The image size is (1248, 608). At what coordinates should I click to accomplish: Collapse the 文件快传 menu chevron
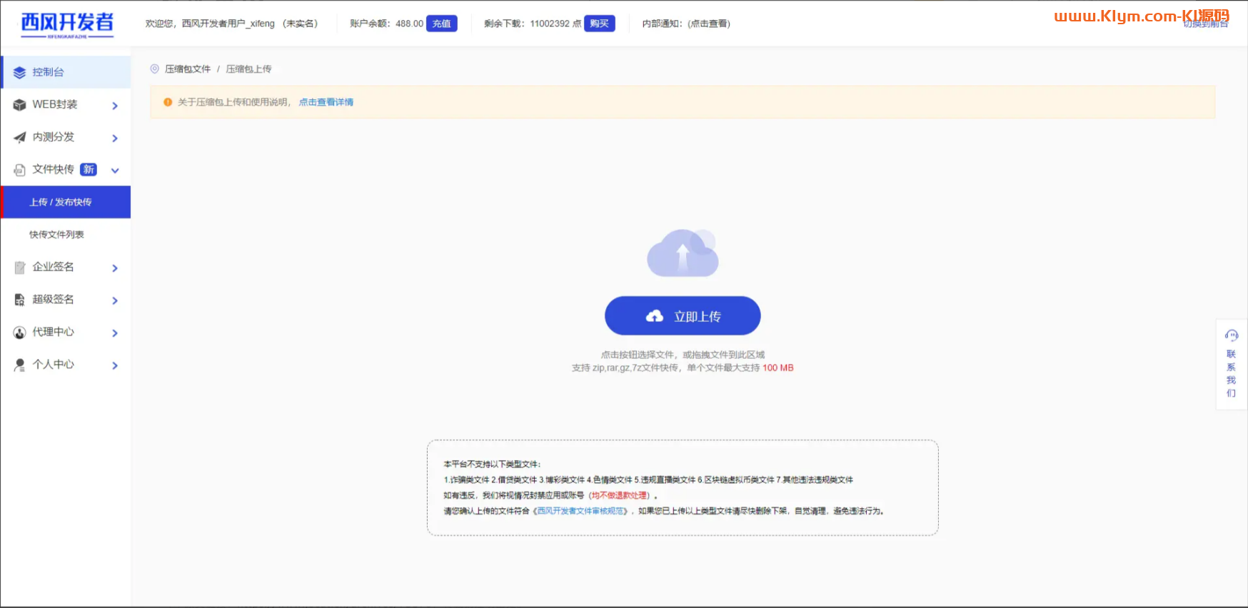[x=115, y=171]
